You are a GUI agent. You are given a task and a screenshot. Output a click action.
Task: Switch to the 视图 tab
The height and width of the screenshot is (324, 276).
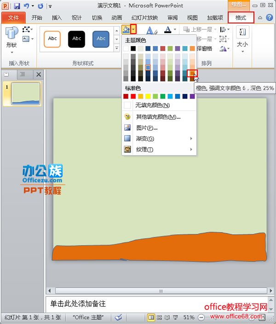(192, 18)
